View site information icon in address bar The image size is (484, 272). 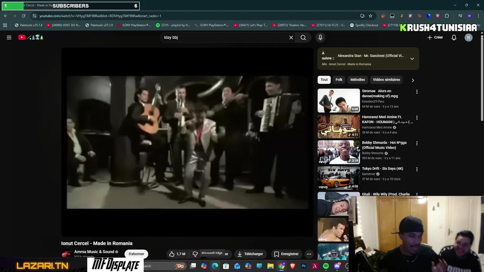pos(34,16)
